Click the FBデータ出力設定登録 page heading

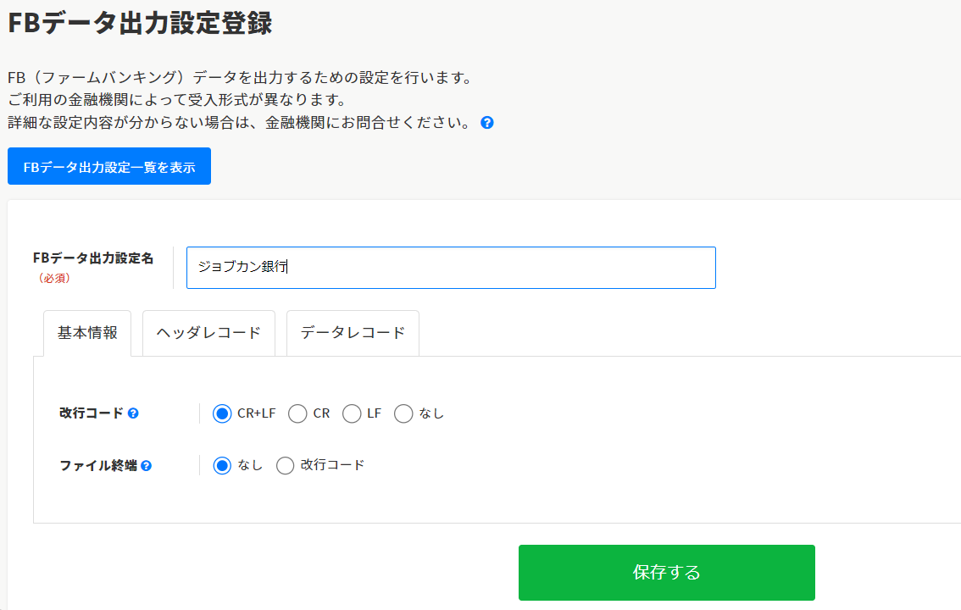(x=140, y=23)
